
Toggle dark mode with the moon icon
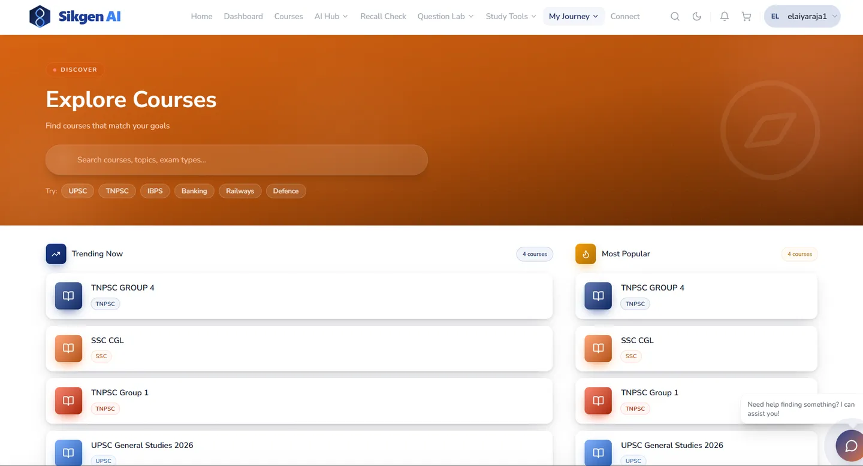tap(697, 17)
